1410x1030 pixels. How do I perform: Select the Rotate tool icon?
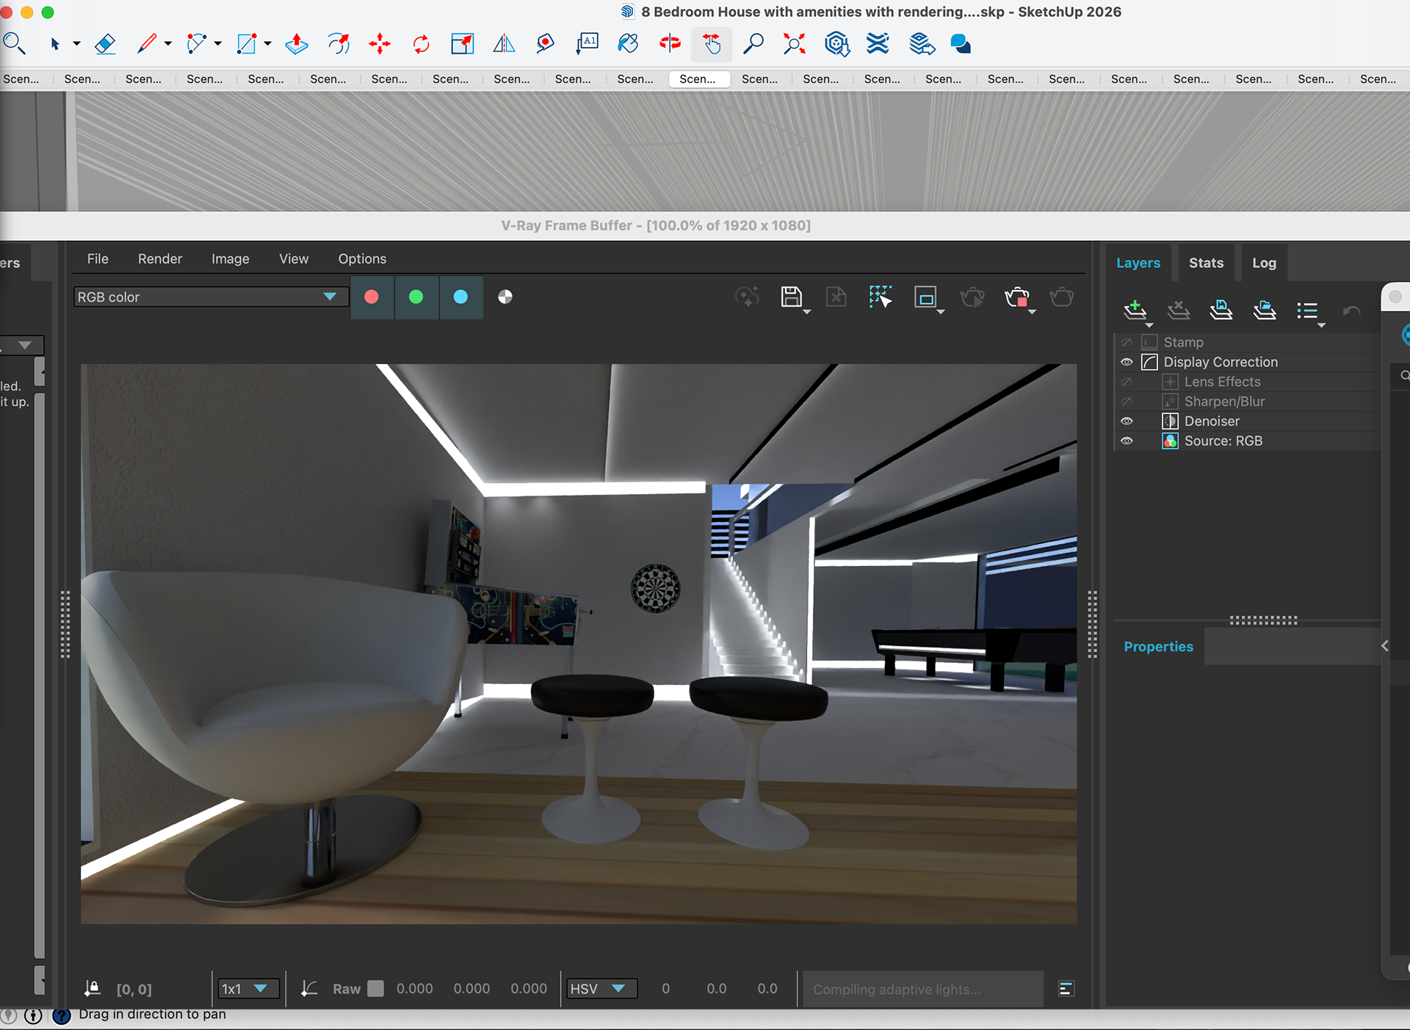coord(421,44)
